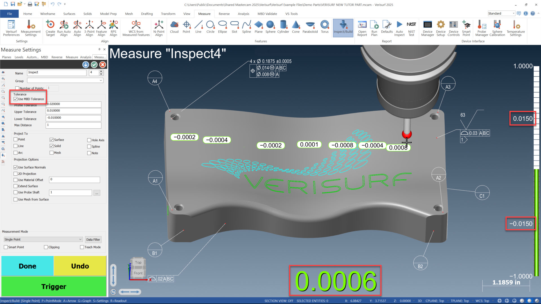This screenshot has width=541, height=304.
Task: Run NIST Test
Action: [x=411, y=28]
